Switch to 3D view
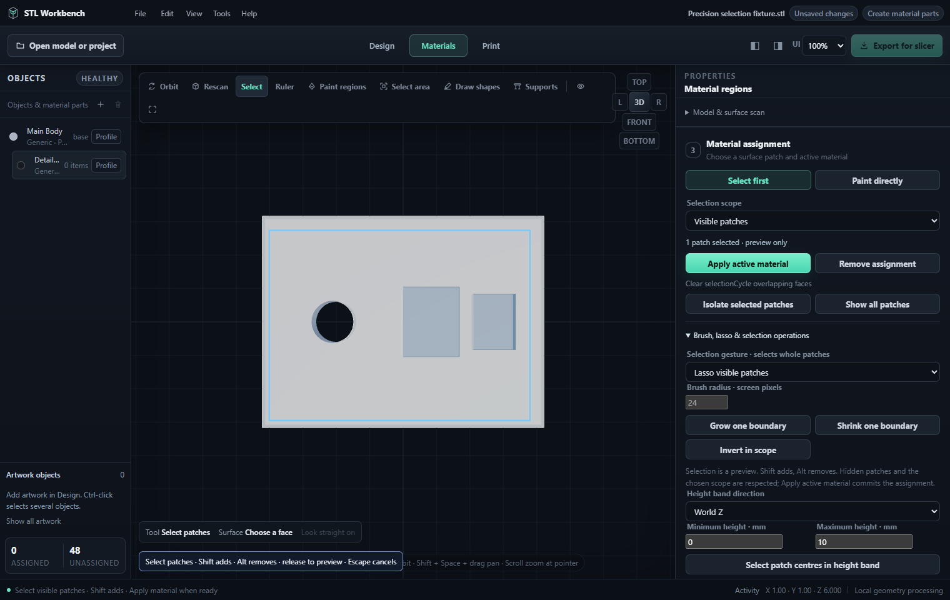 (639, 102)
